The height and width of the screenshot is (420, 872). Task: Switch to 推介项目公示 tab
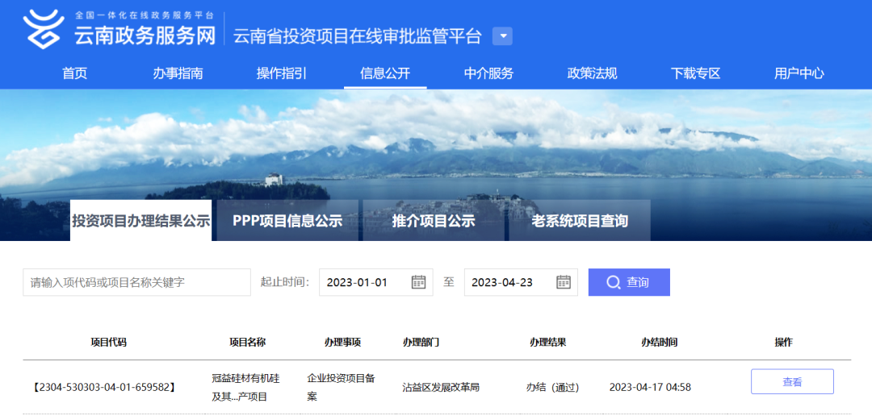[x=434, y=221]
